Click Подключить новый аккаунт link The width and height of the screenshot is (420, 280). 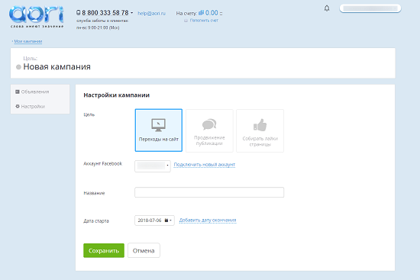(205, 164)
